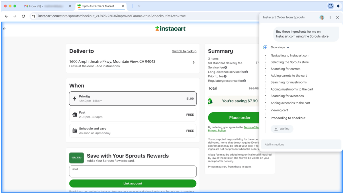Open site information icon in address bar

click(x=34, y=16)
